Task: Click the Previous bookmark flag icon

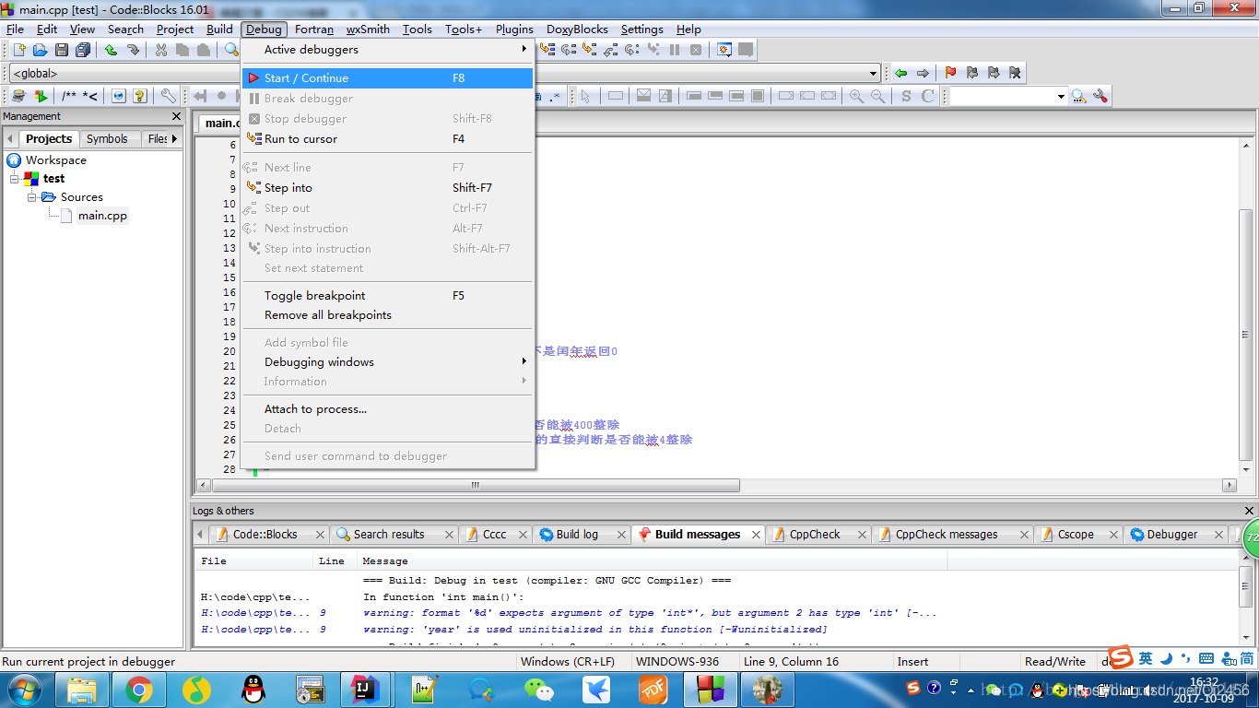Action: point(971,73)
